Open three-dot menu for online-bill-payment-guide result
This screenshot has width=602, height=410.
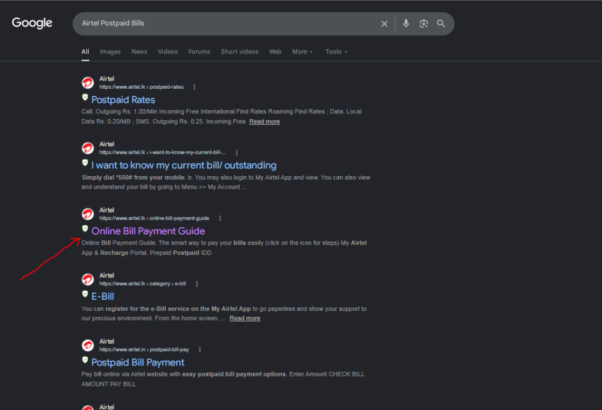220,219
